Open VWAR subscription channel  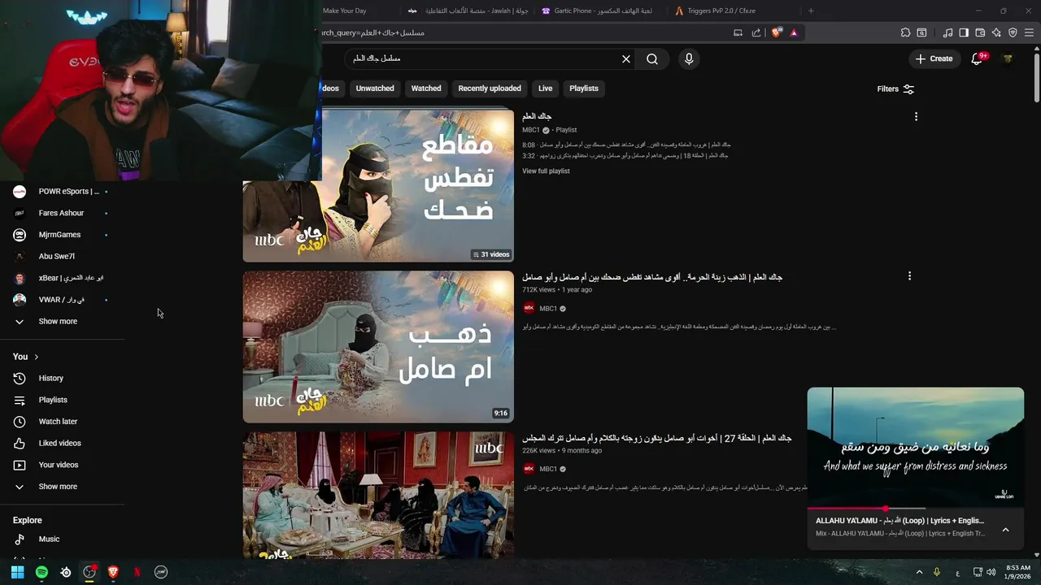[62, 299]
